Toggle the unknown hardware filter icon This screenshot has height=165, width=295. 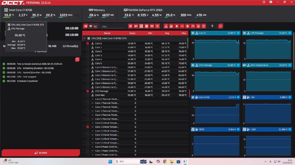pos(158,26)
